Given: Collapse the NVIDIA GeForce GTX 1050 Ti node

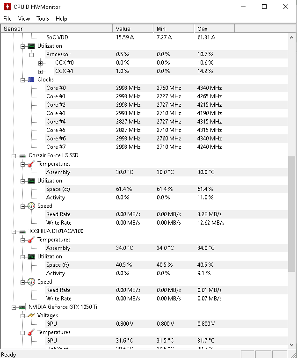Looking at the screenshot, I should (x=14, y=307).
